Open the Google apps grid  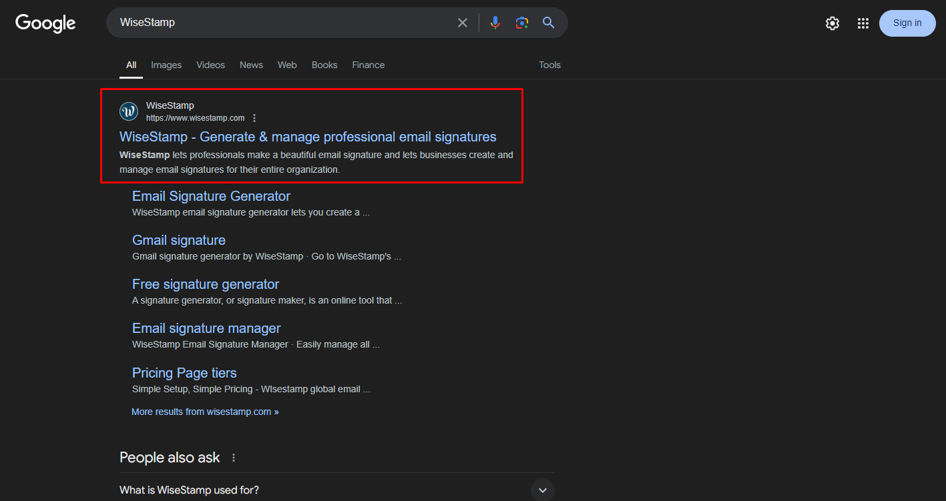[x=863, y=23]
